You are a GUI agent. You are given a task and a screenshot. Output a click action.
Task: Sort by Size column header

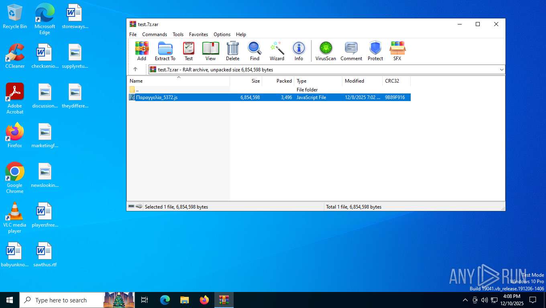[246, 81]
